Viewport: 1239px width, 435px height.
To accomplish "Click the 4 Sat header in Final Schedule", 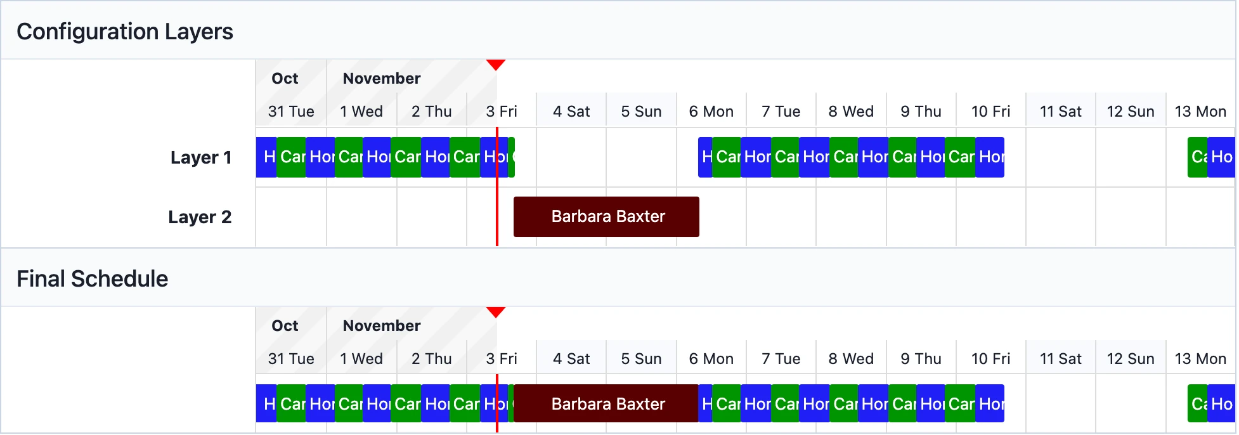I will point(571,359).
